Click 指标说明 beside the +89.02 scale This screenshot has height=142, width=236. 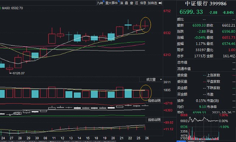click(x=154, y=120)
